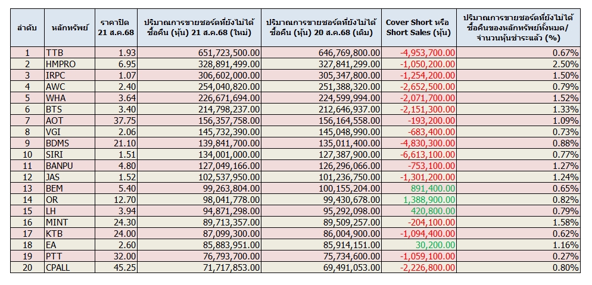The width and height of the screenshot is (592, 285).
Task: Click the BDMS value 139,841,700.00
Action: tap(199, 143)
